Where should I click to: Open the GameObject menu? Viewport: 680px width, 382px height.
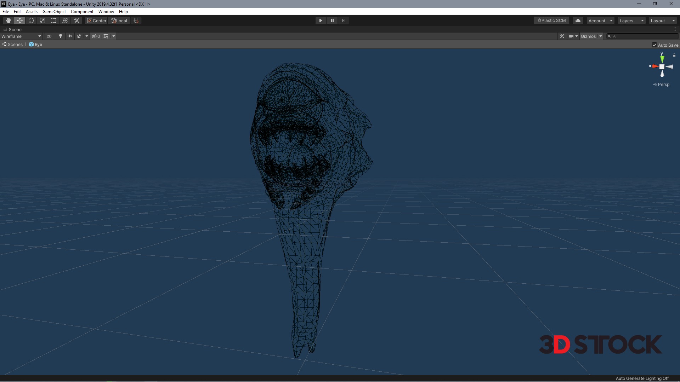54,12
